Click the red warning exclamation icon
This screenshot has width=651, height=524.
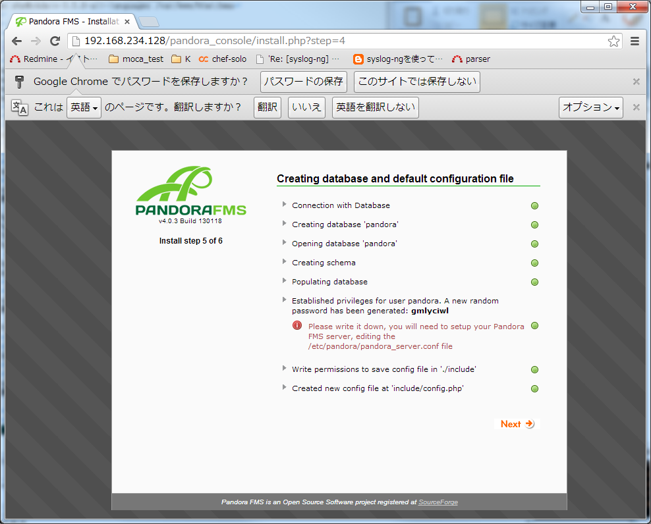point(297,326)
